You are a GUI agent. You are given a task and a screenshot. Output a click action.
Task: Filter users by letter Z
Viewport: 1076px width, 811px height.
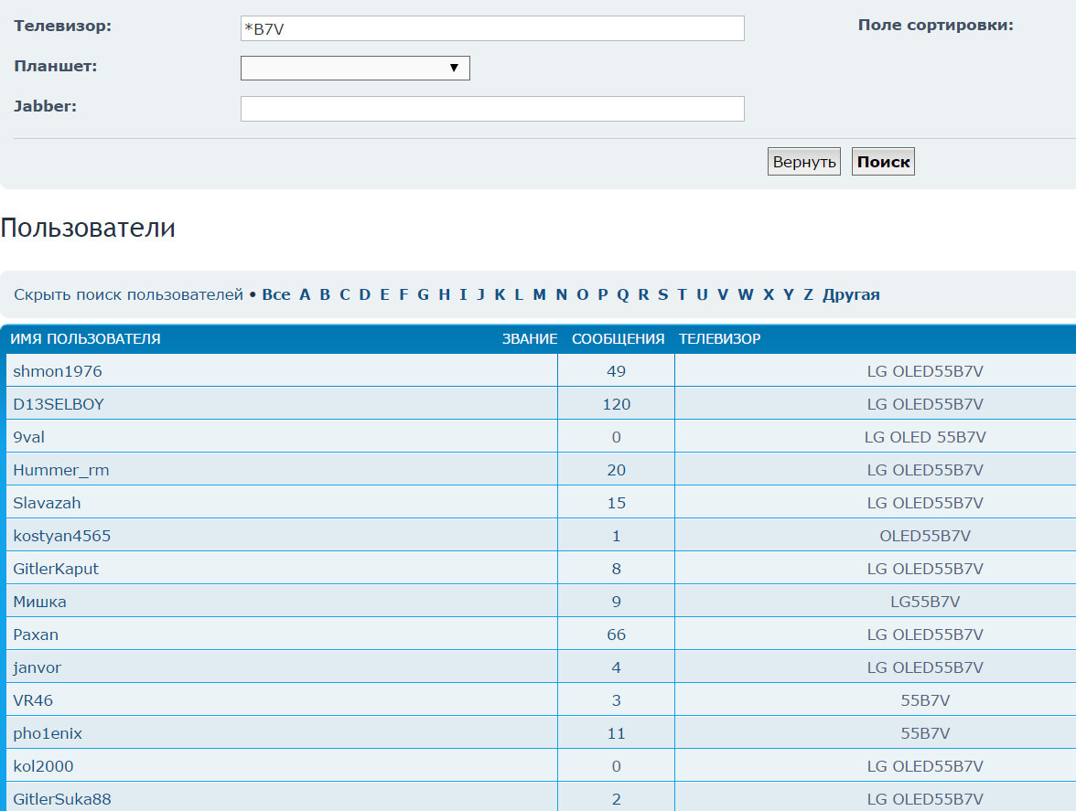[808, 294]
